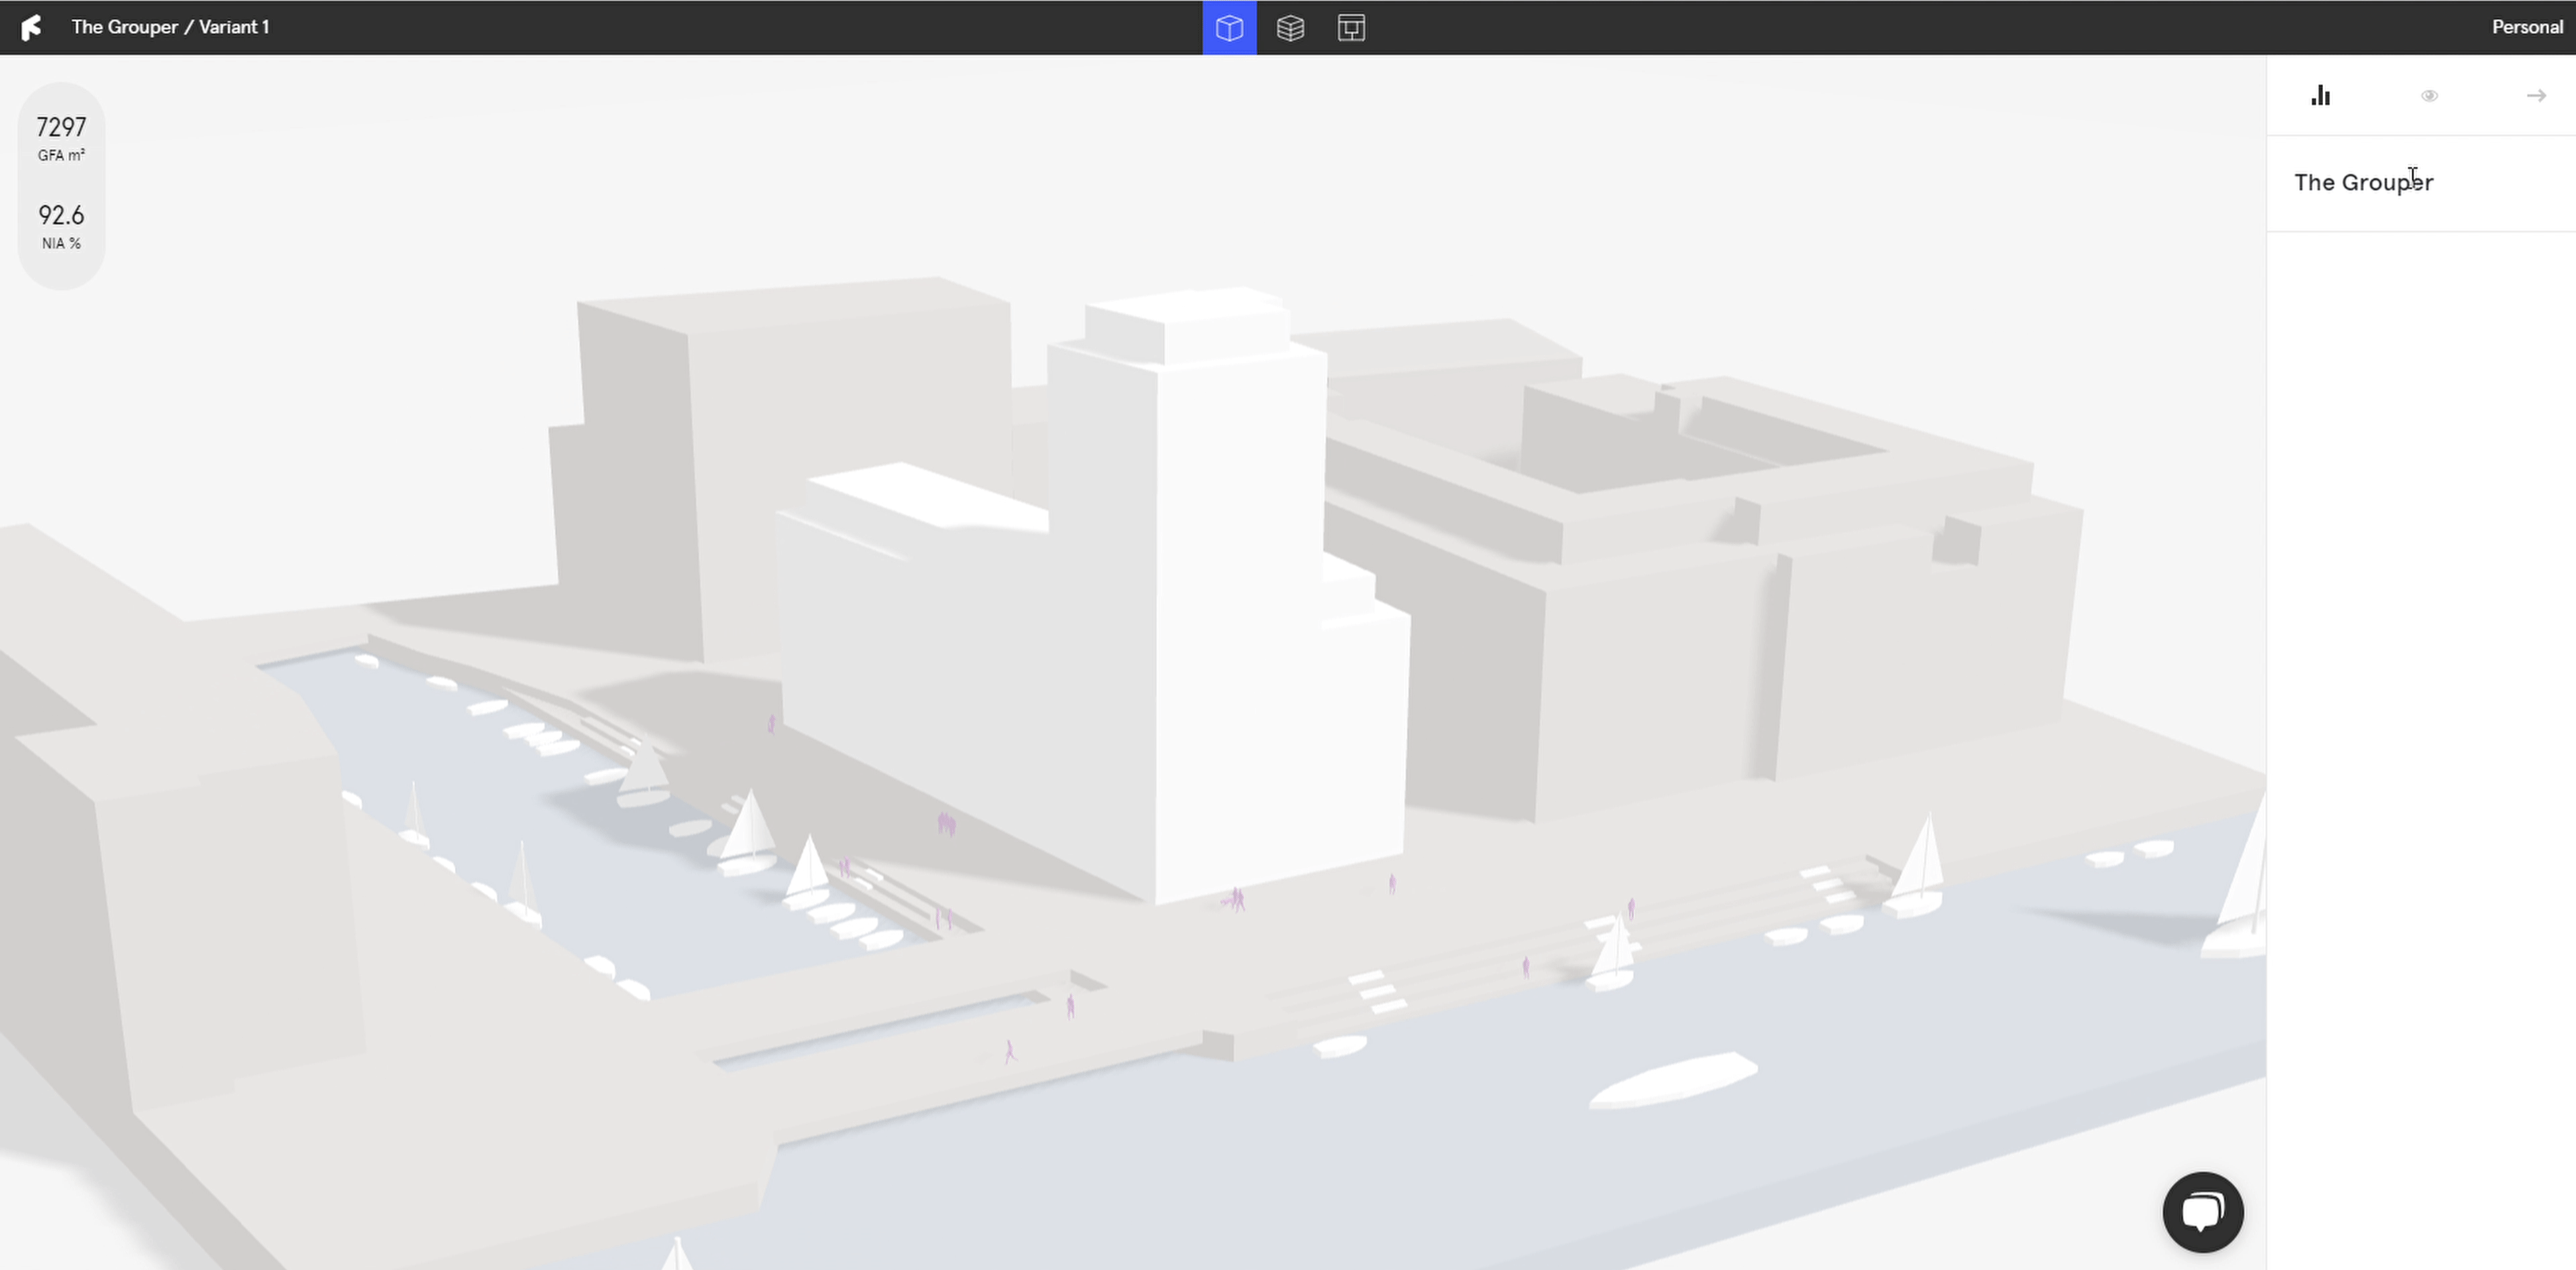Open the stacked floors view
This screenshot has height=1270, width=2576.
coord(1290,28)
